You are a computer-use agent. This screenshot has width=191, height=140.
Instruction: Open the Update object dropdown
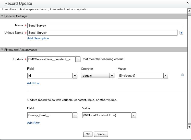[78, 59]
